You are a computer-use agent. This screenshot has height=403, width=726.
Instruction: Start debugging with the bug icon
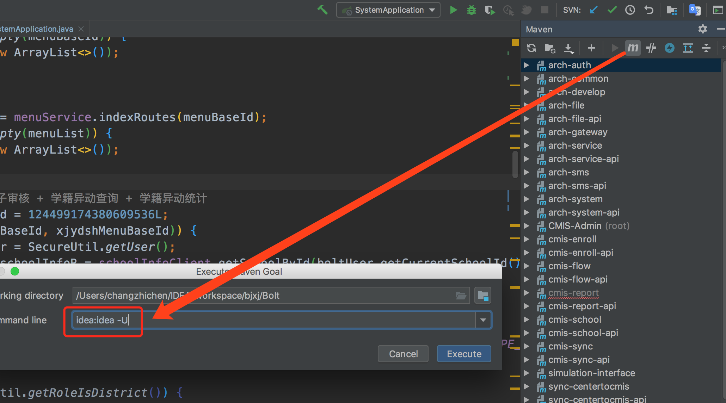(472, 10)
